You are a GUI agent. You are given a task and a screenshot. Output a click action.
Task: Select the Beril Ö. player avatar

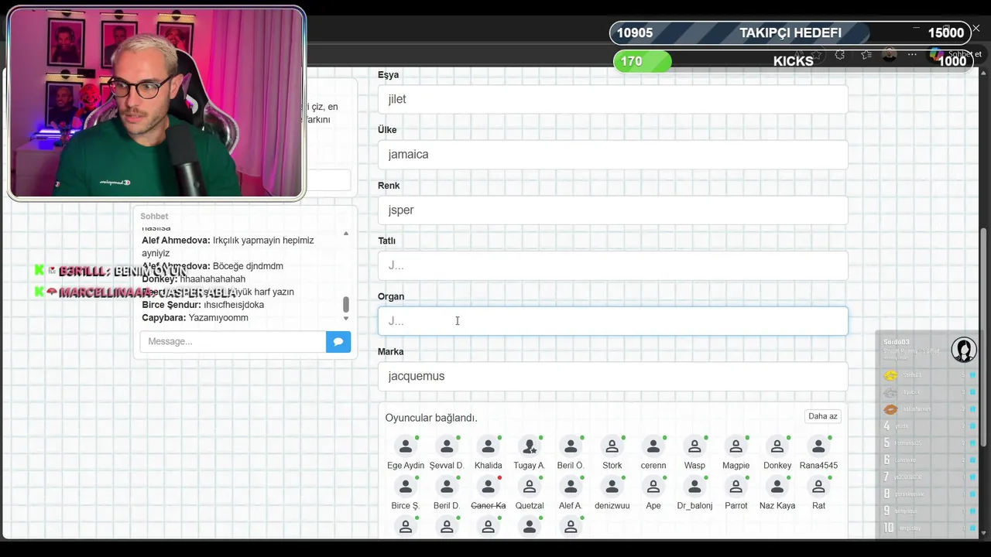point(571,446)
